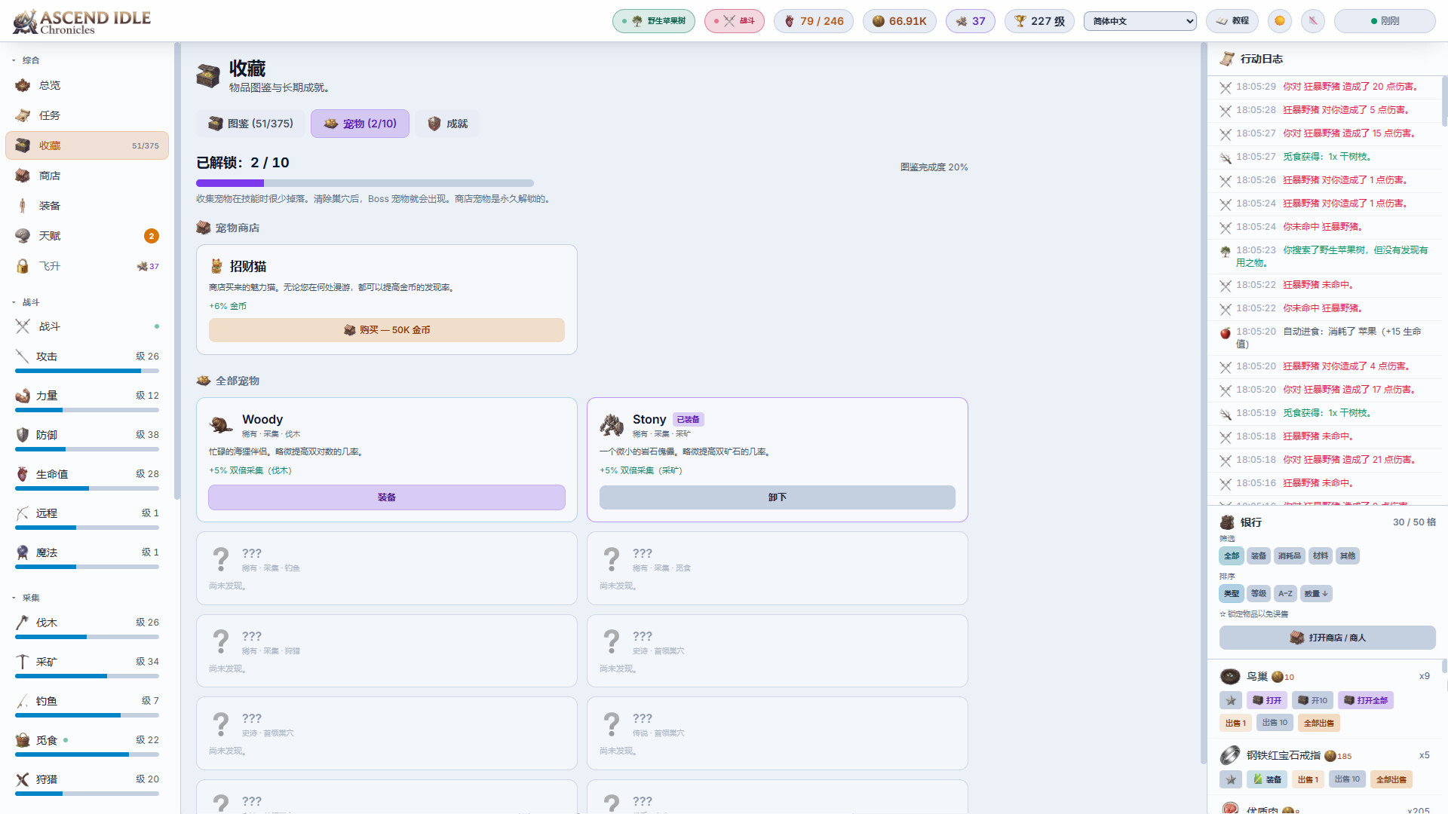Switch to the 宠物 (2/10) tab
Screen dimensions: 1448x814
click(360, 124)
